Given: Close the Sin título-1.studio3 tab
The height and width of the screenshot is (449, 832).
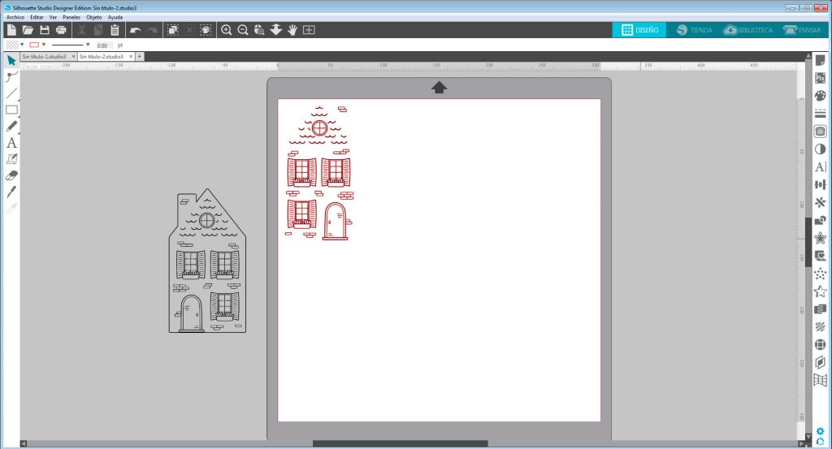Looking at the screenshot, I should [73, 56].
